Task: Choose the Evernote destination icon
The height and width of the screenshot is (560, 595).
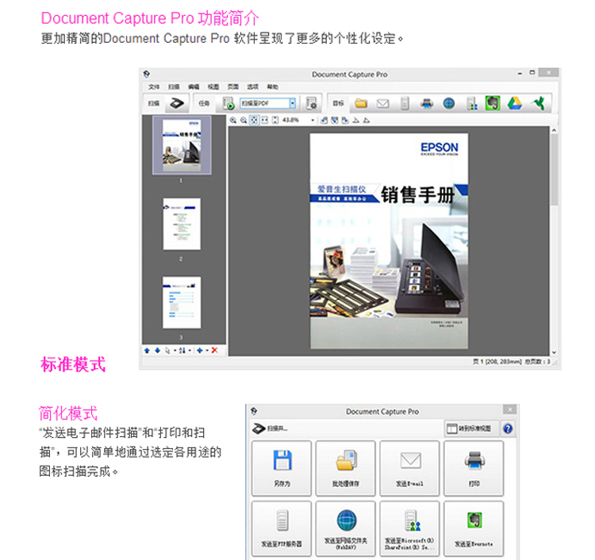Action: pos(493,103)
